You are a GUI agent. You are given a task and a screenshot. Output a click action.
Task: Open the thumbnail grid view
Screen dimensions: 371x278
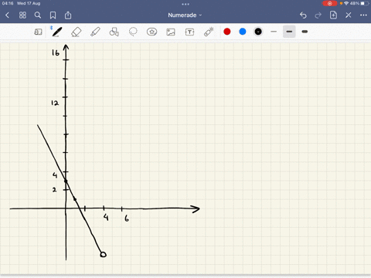pyautogui.click(x=22, y=15)
